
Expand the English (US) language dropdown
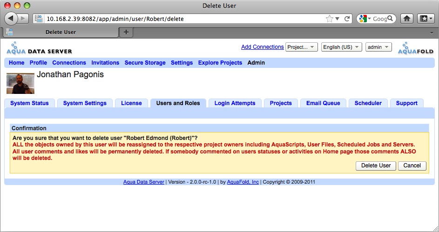click(342, 47)
